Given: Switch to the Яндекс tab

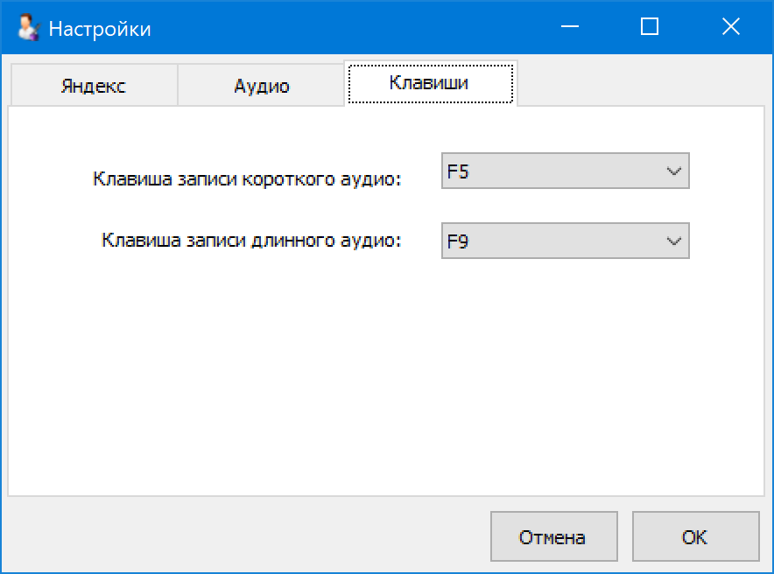Looking at the screenshot, I should 93,86.
